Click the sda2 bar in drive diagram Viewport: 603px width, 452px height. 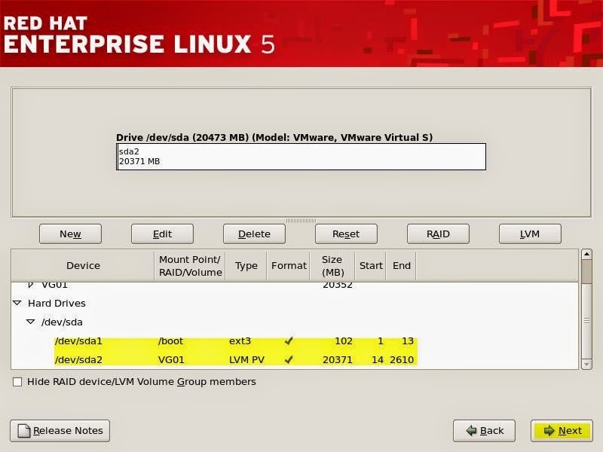(301, 156)
